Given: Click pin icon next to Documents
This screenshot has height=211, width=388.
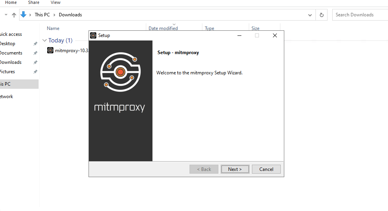Looking at the screenshot, I should 35,53.
